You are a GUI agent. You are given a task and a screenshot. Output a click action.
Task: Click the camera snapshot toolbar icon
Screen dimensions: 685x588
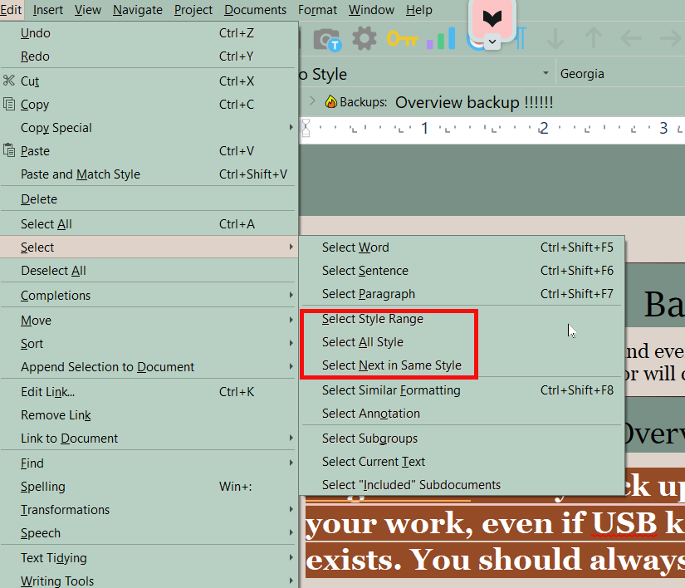pyautogui.click(x=327, y=39)
